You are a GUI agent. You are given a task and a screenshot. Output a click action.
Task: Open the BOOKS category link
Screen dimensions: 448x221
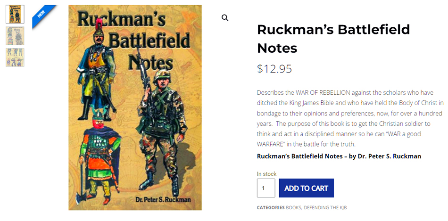point(293,208)
